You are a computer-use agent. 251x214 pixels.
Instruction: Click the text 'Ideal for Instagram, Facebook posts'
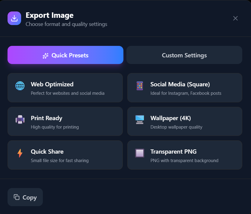[x=186, y=93]
